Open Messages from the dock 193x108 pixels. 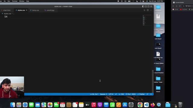pyautogui.click(x=31, y=105)
